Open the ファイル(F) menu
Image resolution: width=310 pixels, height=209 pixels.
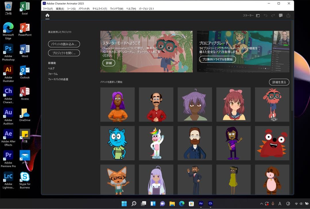48,9
